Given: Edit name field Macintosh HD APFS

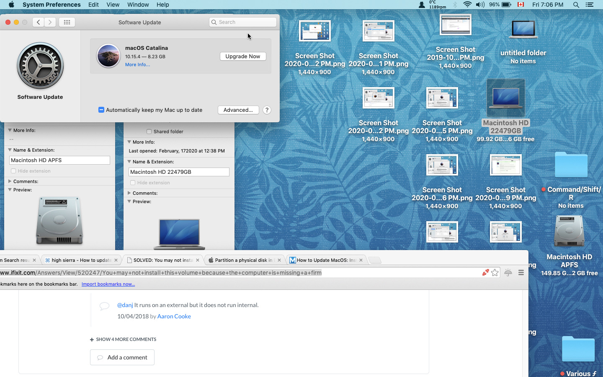Looking at the screenshot, I should (59, 160).
